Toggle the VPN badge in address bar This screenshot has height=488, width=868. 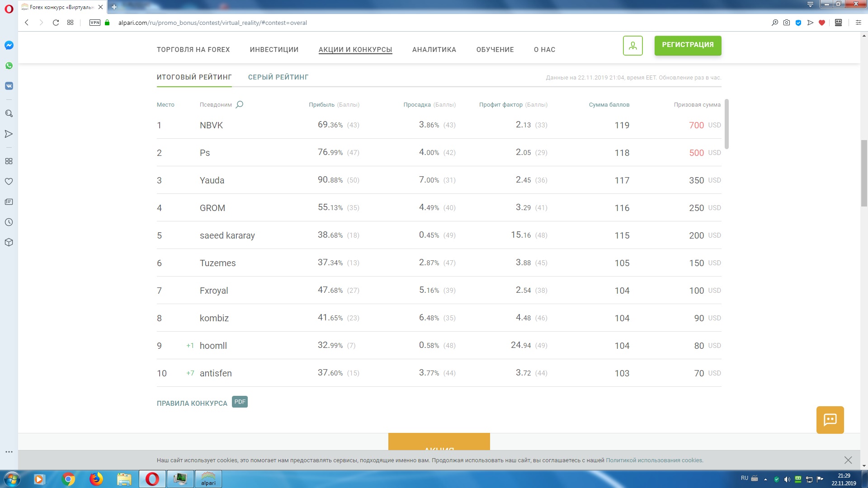(x=95, y=23)
